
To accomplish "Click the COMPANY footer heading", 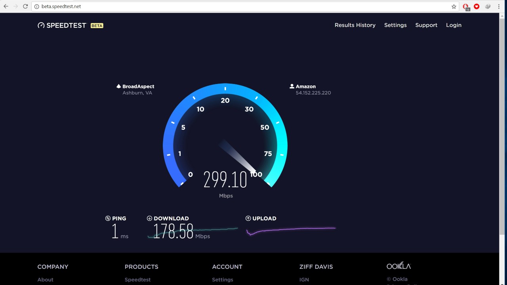I will point(53,267).
